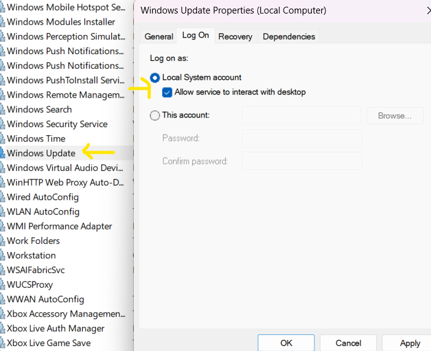Viewport: 431px width, 351px height.
Task: Uncheck Allow service to interact with desktop
Action: click(167, 92)
